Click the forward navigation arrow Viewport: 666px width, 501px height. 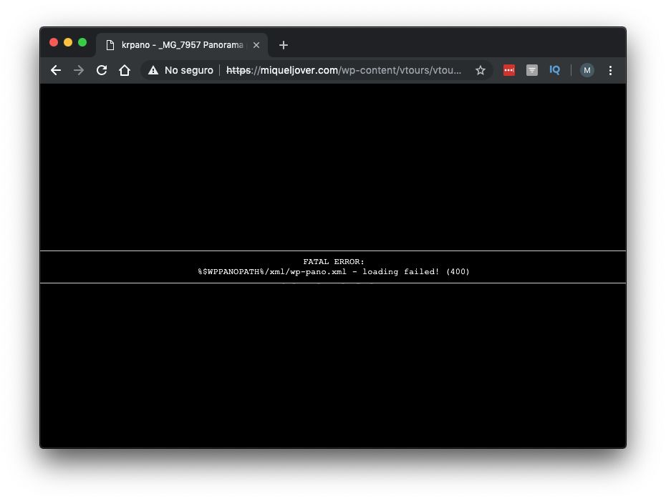(79, 70)
